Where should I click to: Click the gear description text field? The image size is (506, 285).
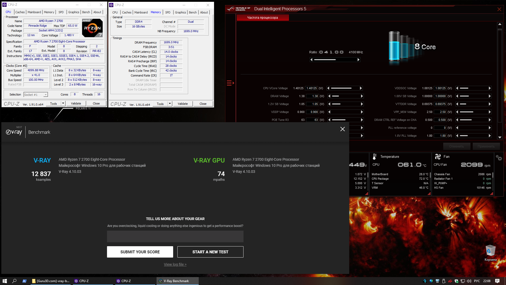click(175, 236)
